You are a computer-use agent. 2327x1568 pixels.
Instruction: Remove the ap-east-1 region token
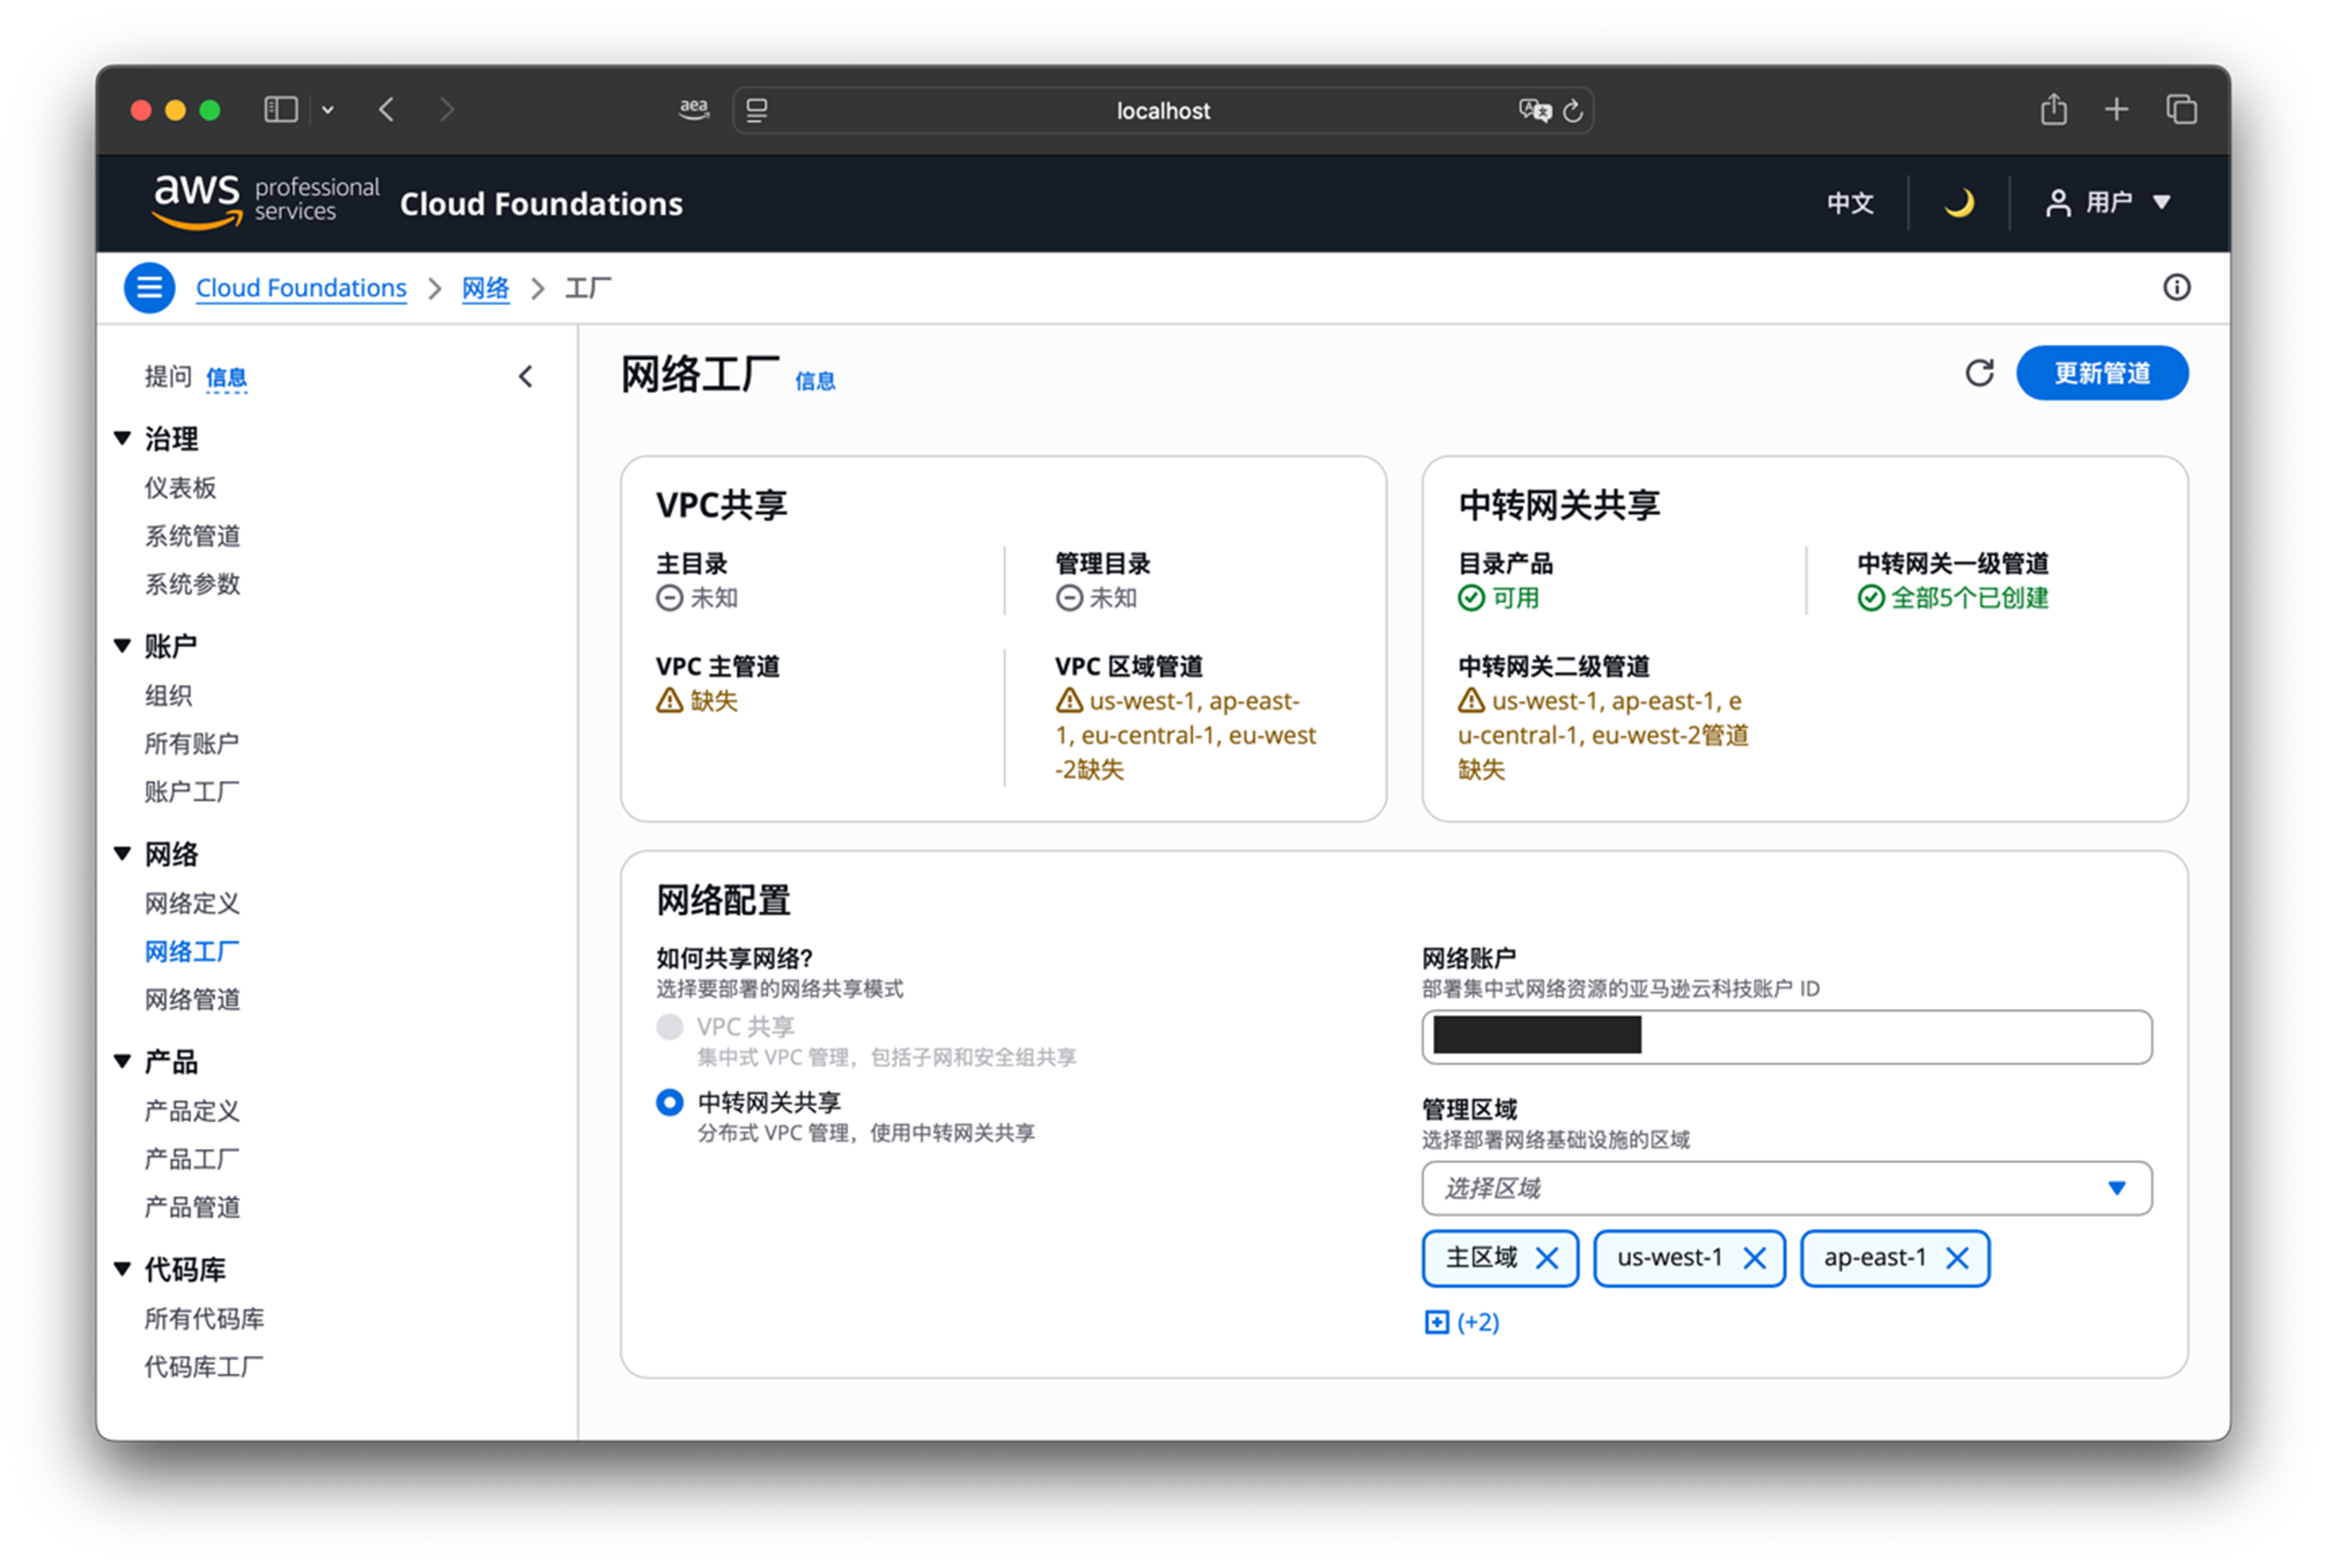tap(1957, 1258)
